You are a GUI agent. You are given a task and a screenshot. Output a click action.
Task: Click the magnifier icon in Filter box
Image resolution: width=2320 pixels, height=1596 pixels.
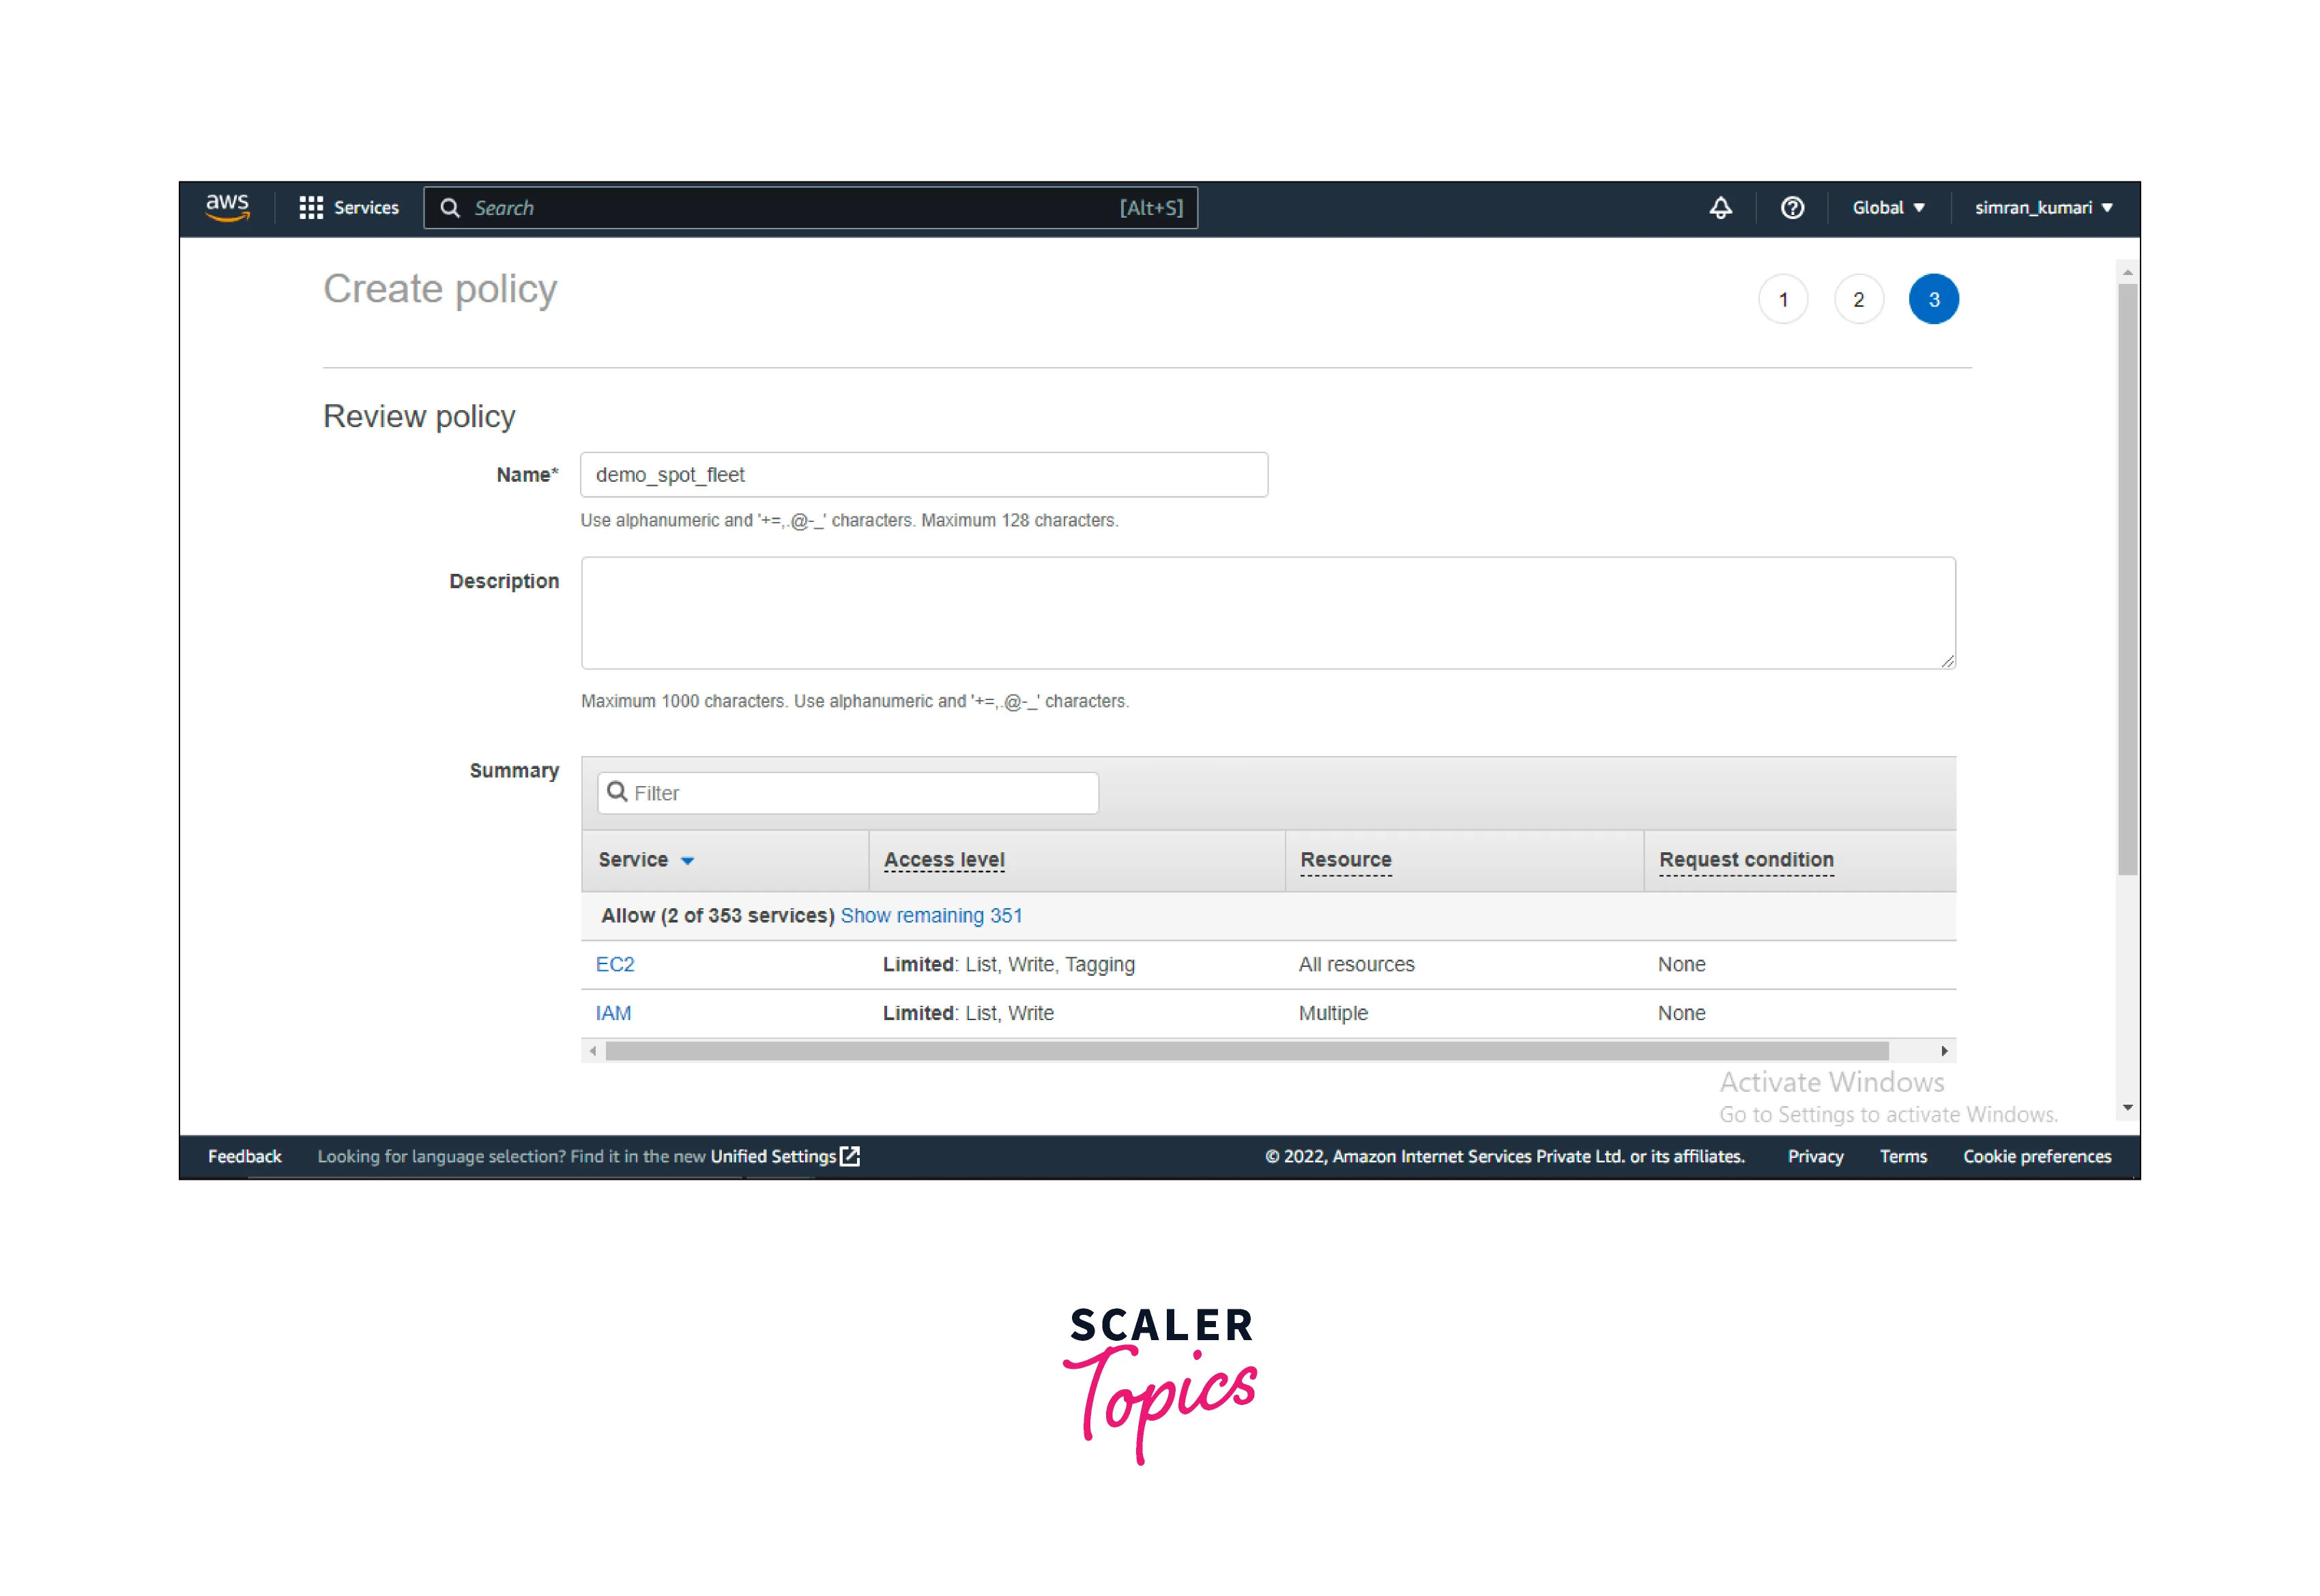coord(617,792)
